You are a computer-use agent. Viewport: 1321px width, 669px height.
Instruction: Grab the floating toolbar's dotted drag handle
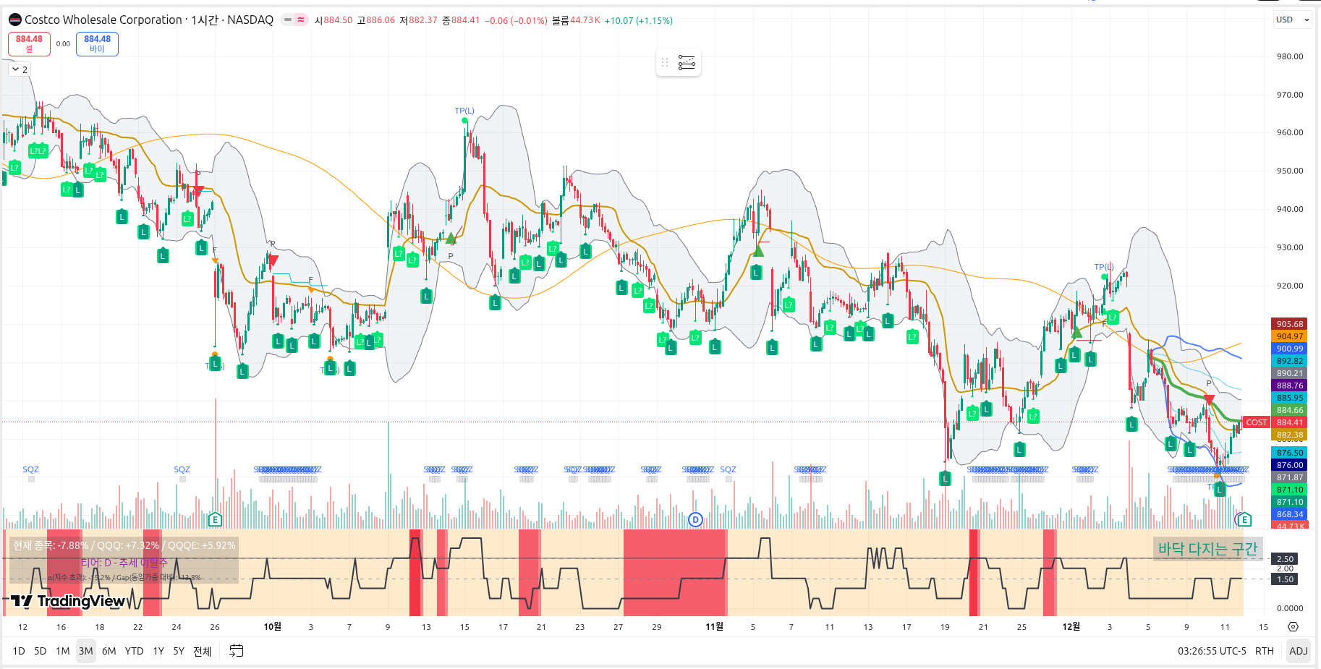pos(665,62)
